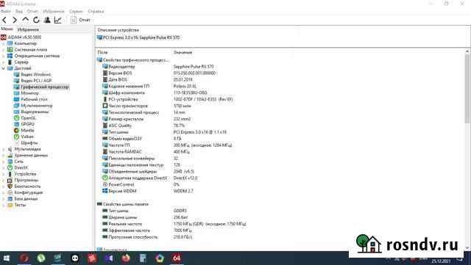Screen dimensions: 471x265
Task: Select База данных in the tree
Action: [26, 199]
